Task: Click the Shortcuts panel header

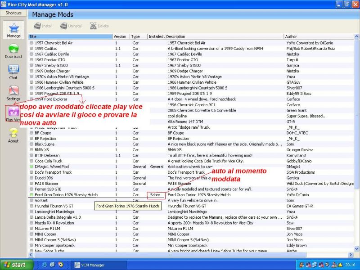Action: click(13, 13)
